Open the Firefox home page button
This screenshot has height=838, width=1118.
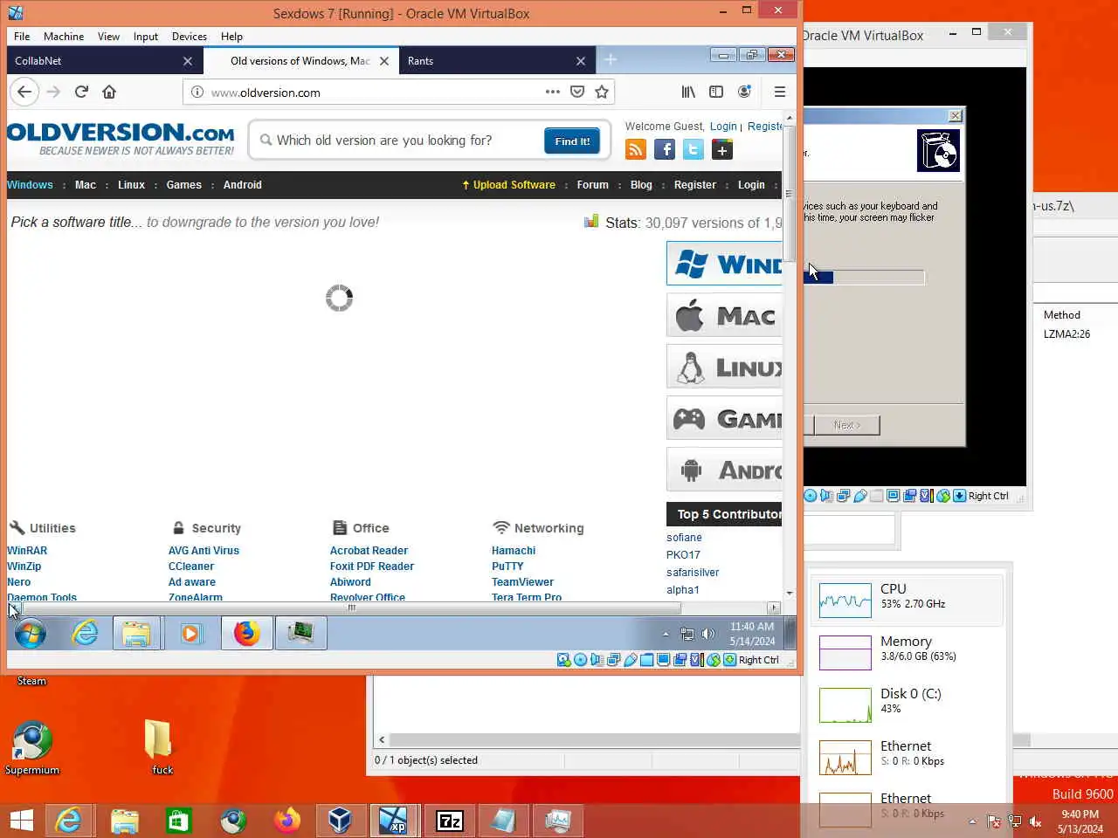(x=109, y=92)
